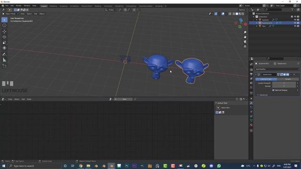Disable Suzanne.001 in renders camera icon

pos(298,23)
